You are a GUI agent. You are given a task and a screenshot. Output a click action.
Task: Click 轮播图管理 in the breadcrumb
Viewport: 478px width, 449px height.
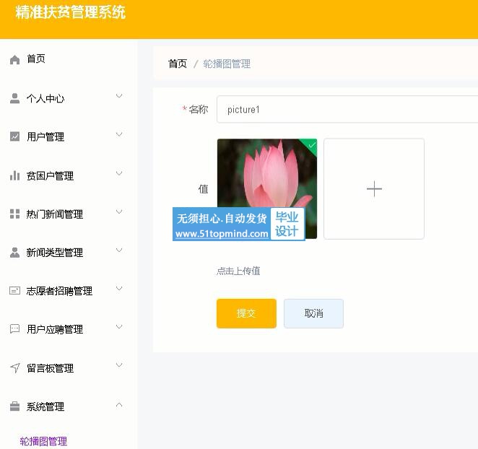pyautogui.click(x=227, y=64)
